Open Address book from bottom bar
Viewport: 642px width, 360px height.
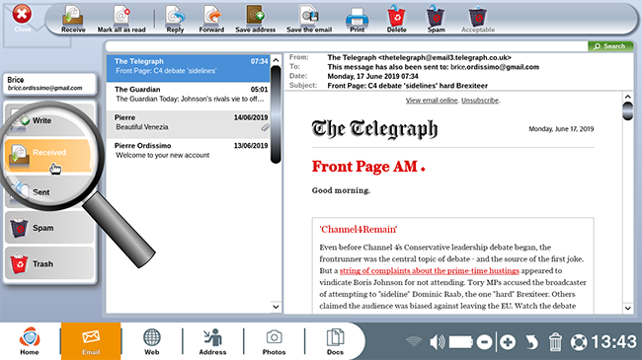[x=212, y=341]
